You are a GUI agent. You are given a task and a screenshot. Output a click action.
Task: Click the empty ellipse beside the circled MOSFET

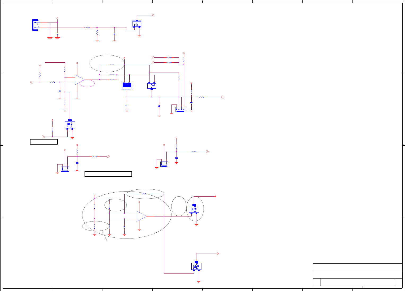(x=179, y=206)
